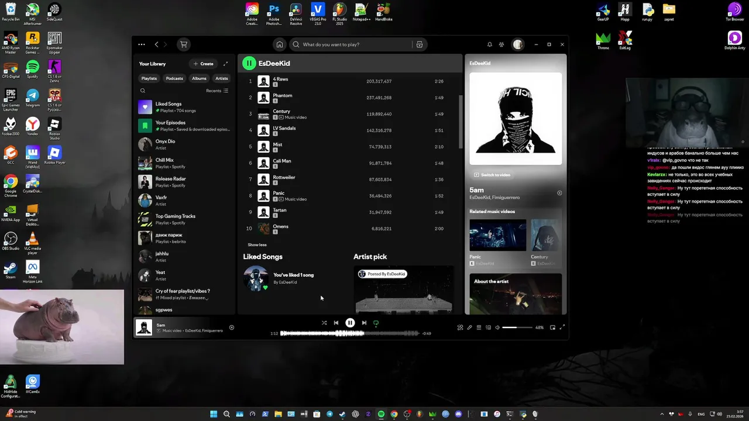749x421 pixels.
Task: Open FL Studio 2025 desktop shortcut
Action: click(340, 13)
